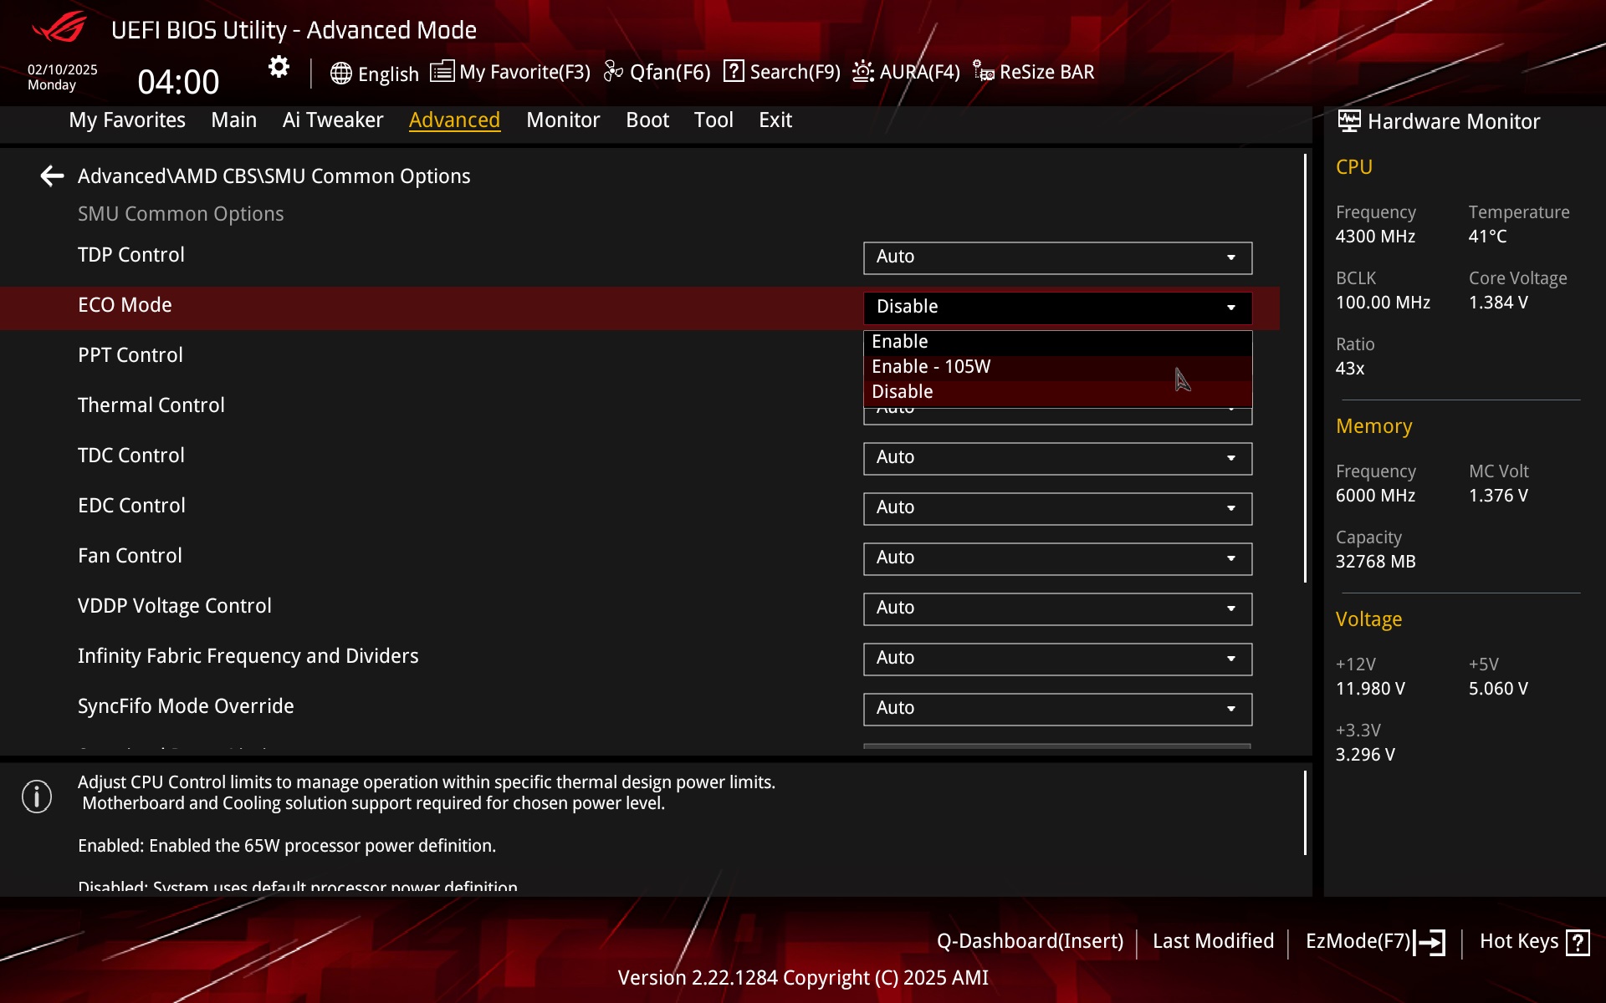
Task: Switch to the Ai Tweaker tab
Action: coord(332,120)
